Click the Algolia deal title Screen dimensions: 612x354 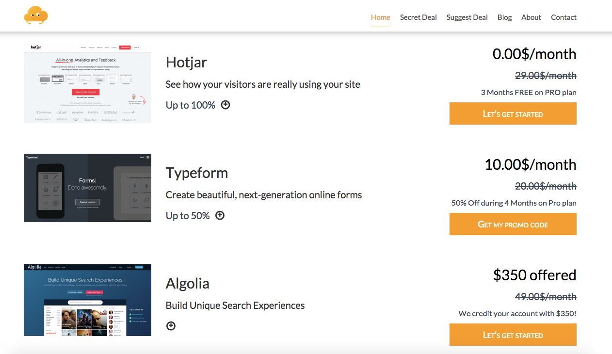point(187,283)
